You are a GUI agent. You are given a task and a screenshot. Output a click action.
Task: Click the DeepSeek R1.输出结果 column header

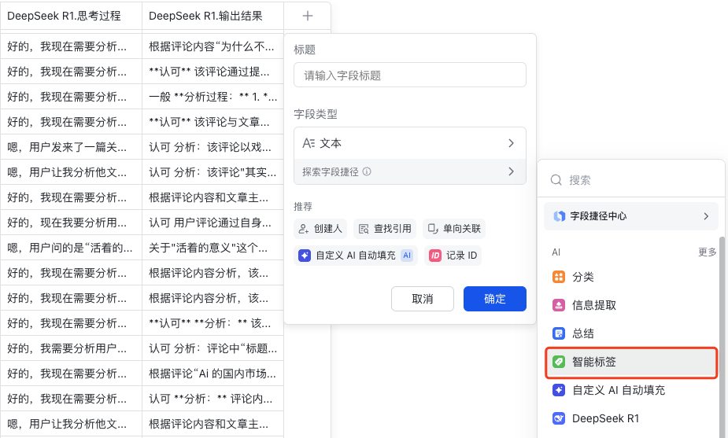pos(212,16)
